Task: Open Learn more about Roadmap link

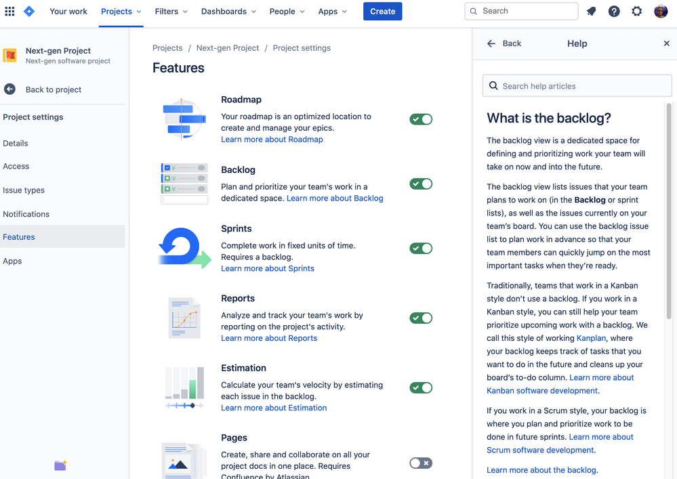Action: 272,140
